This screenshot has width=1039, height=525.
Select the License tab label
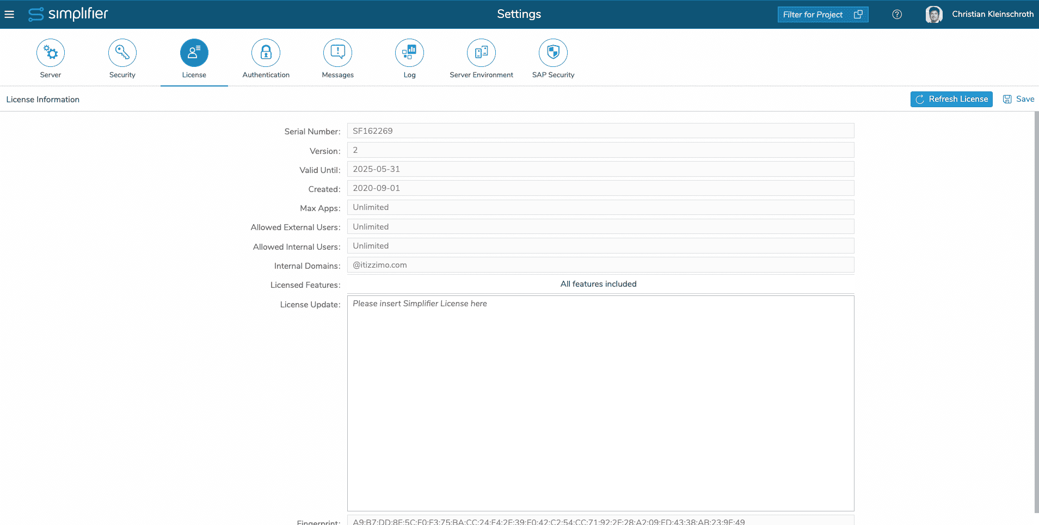pos(194,75)
